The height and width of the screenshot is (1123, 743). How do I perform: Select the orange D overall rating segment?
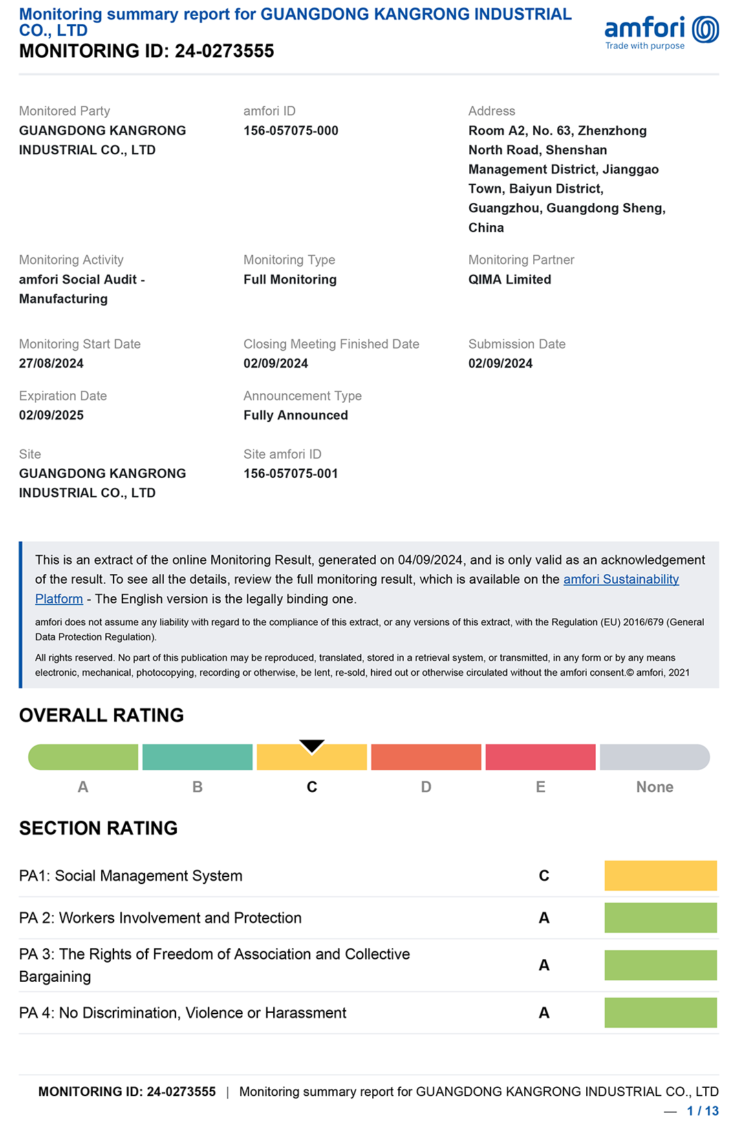pos(426,757)
